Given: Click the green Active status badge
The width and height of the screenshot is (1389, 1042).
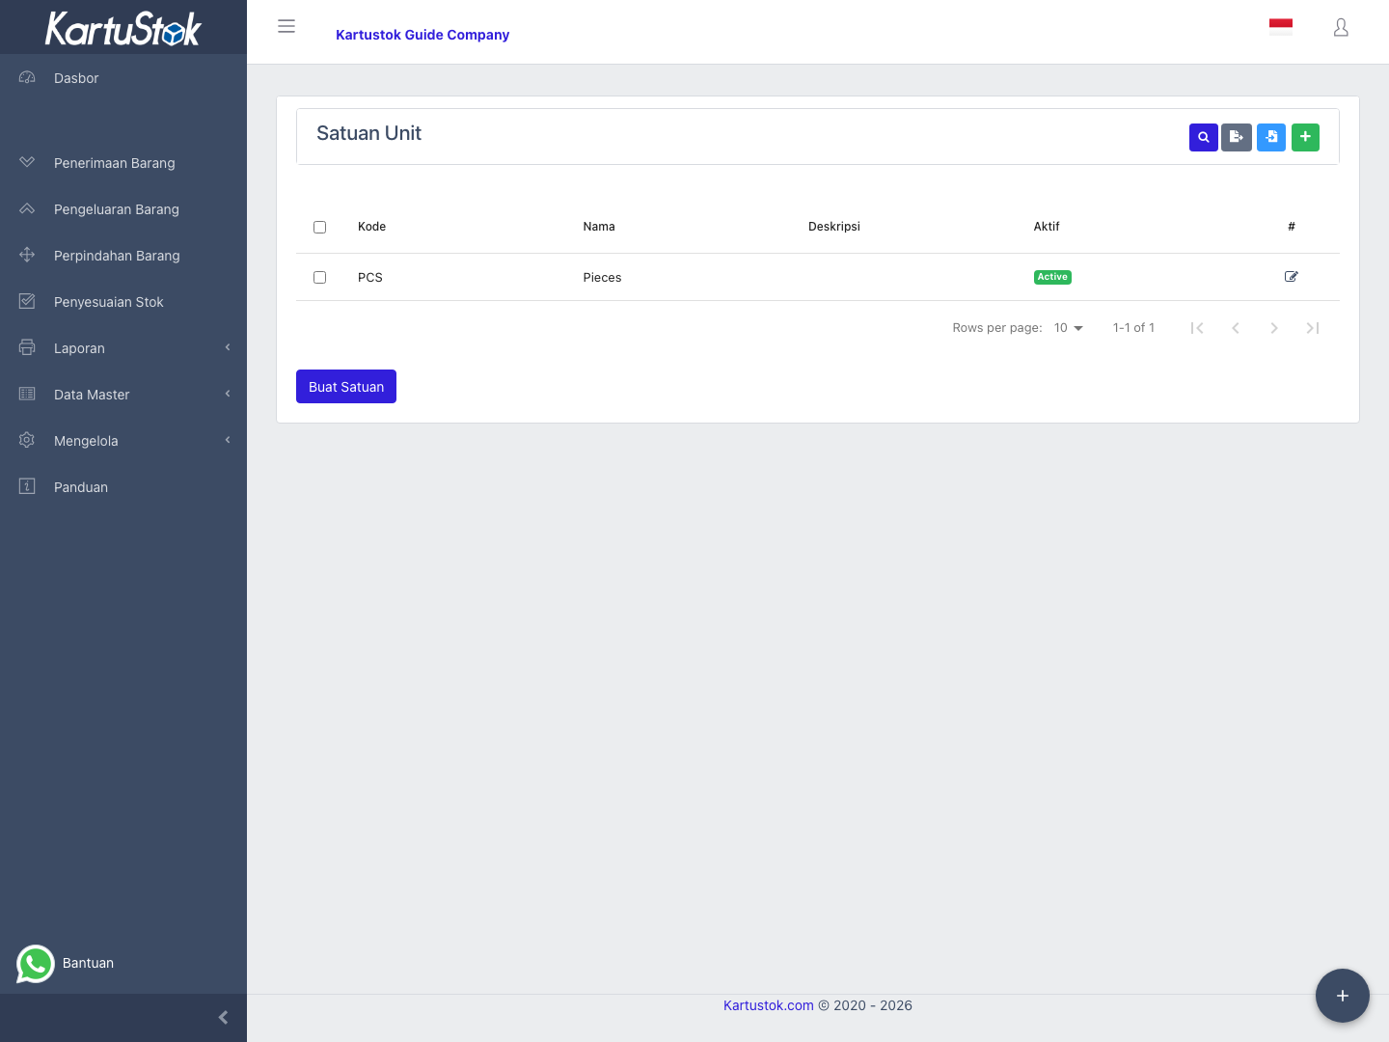Looking at the screenshot, I should tap(1052, 277).
